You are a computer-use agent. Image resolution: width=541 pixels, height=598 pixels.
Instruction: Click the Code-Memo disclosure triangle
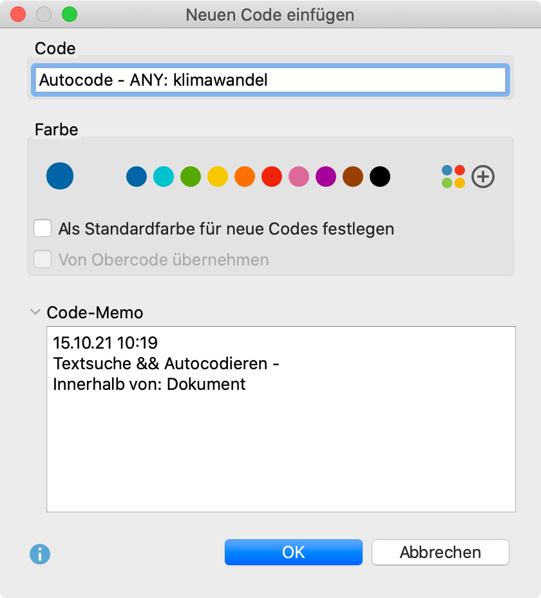click(x=35, y=312)
